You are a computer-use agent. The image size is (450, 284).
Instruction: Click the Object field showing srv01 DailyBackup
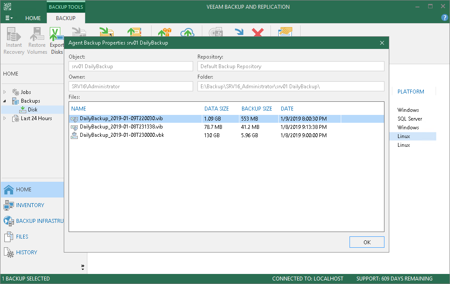click(x=131, y=66)
